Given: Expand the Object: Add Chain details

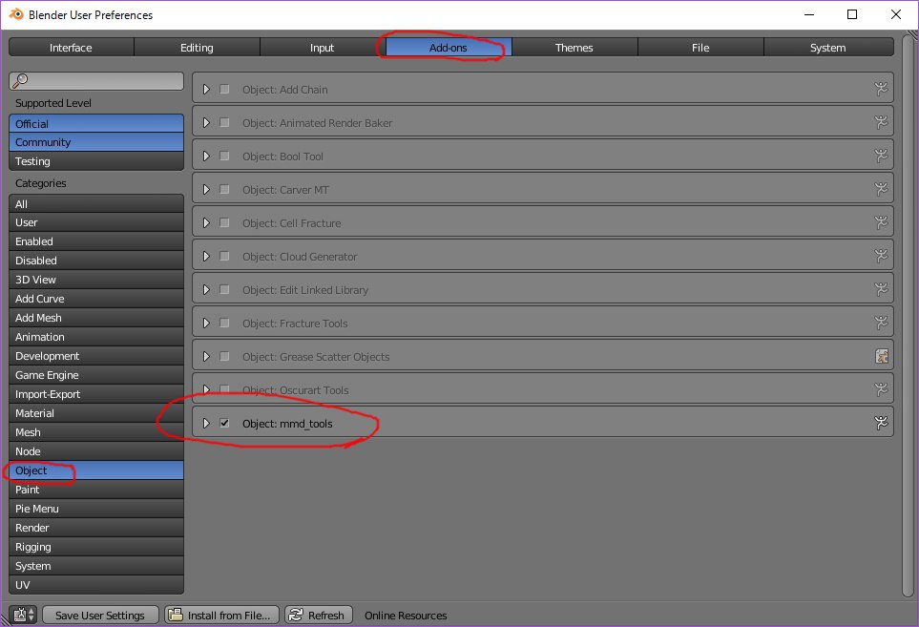Looking at the screenshot, I should [x=206, y=89].
